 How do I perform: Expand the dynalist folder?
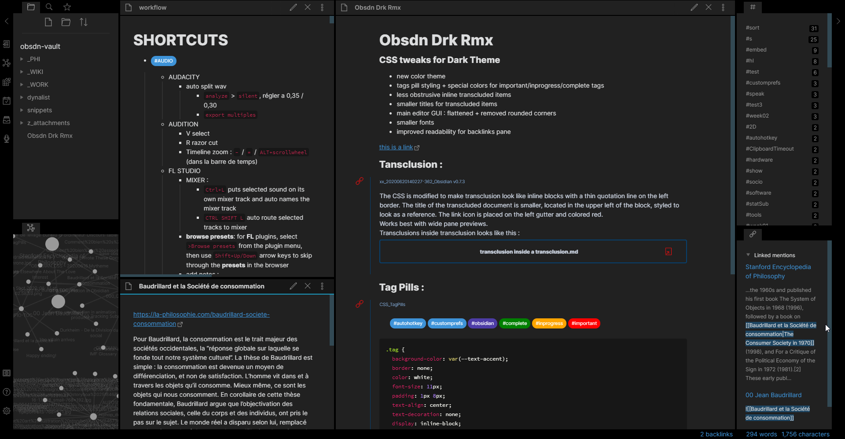point(22,97)
